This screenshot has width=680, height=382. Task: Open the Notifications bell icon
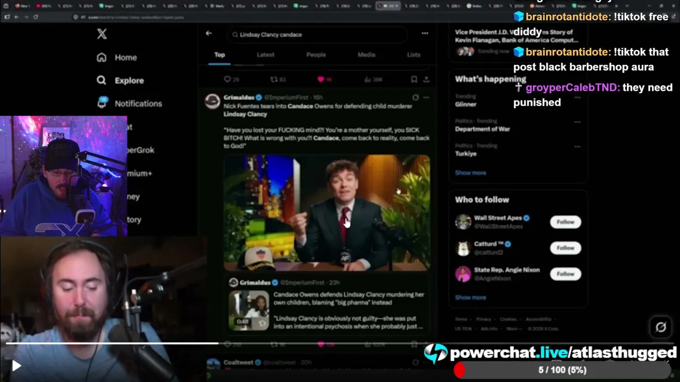coord(102,102)
